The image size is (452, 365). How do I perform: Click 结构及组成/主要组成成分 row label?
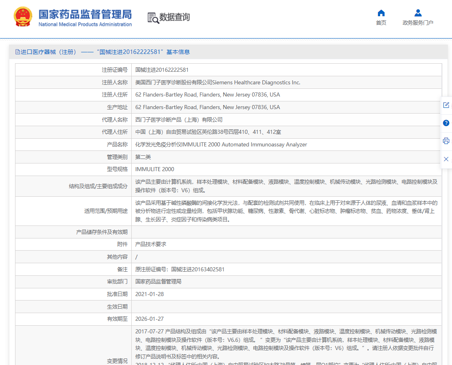pos(98,186)
